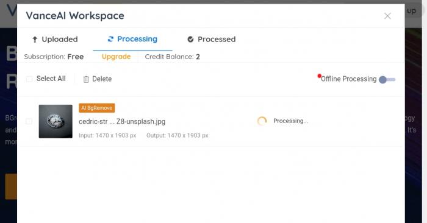
Task: Click the upload arrow icon beside Uploaded
Action: [x=35, y=40]
